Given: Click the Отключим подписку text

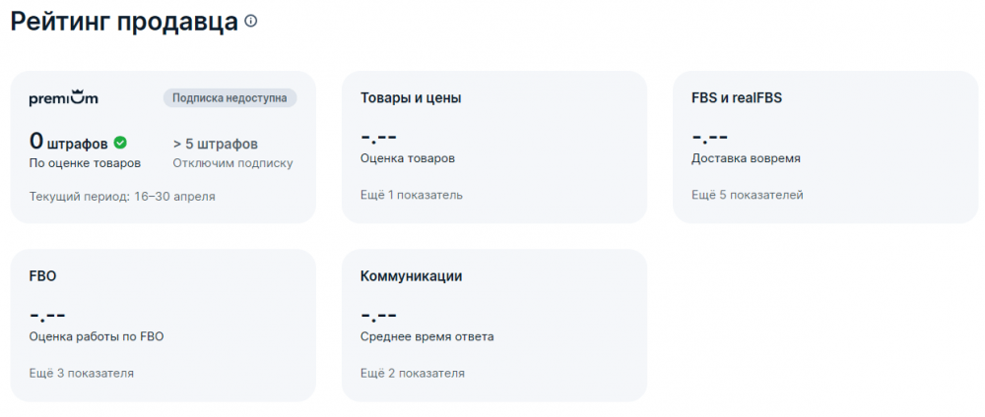Looking at the screenshot, I should [232, 163].
